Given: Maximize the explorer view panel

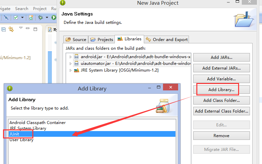Looking at the screenshot, I should point(35,29).
